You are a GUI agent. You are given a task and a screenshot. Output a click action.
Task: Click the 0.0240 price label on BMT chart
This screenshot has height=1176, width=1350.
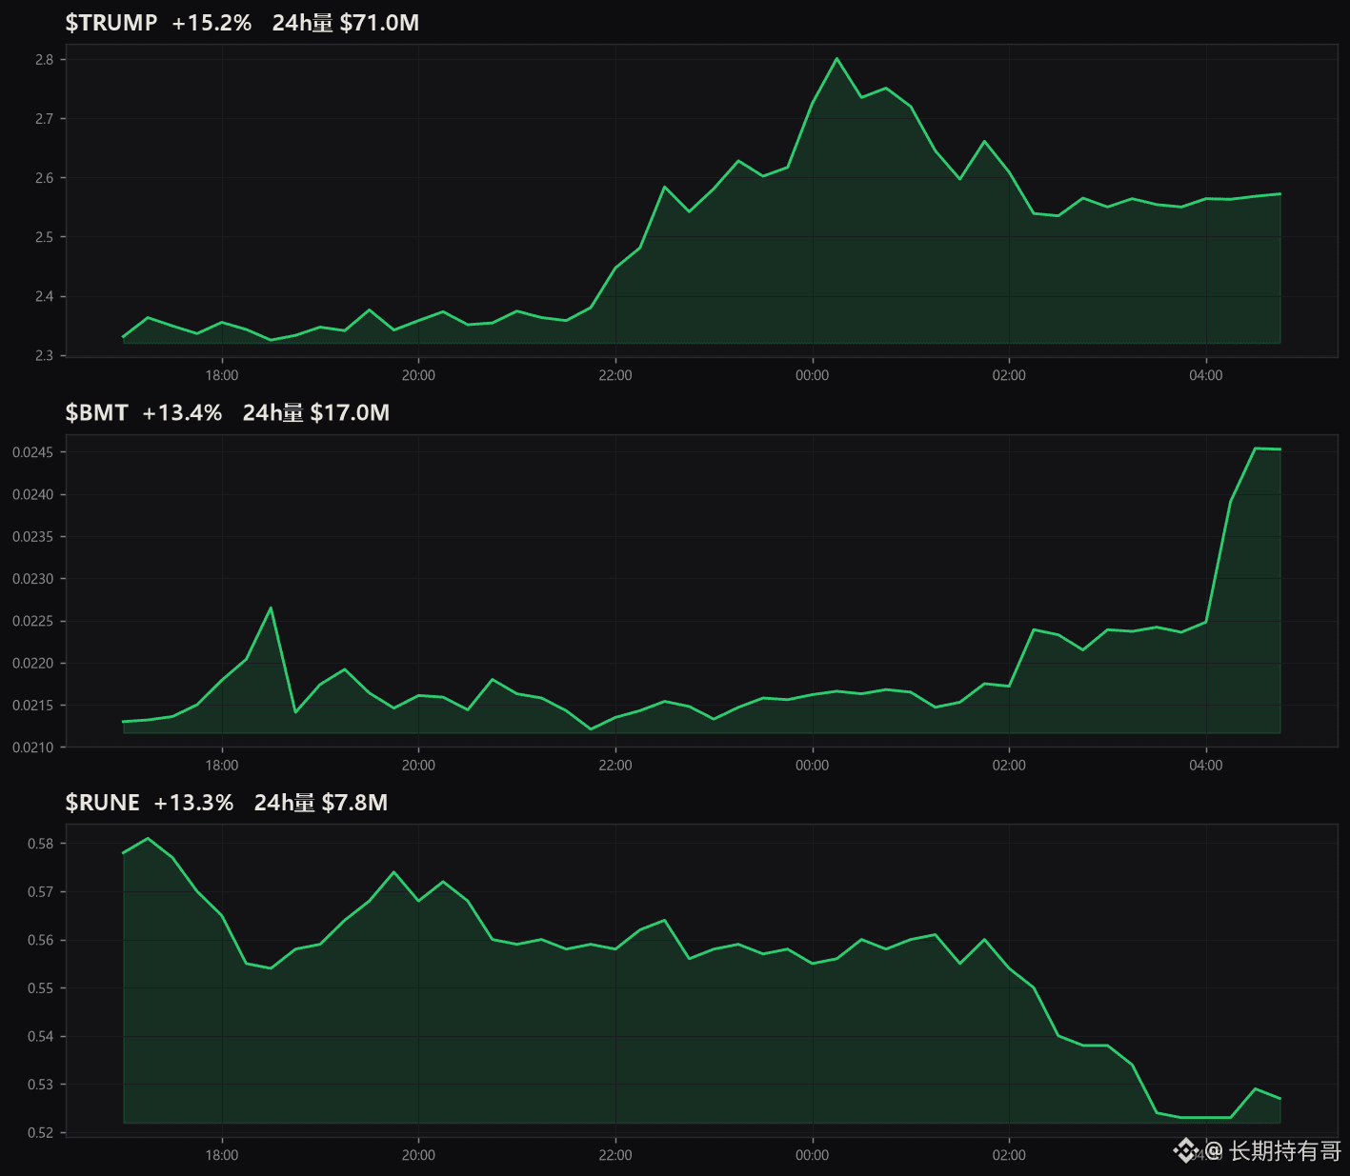[33, 494]
